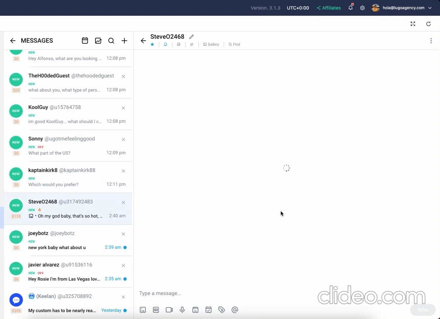
Task: Remove KoolGuy chat from the list
Action: click(x=123, y=108)
